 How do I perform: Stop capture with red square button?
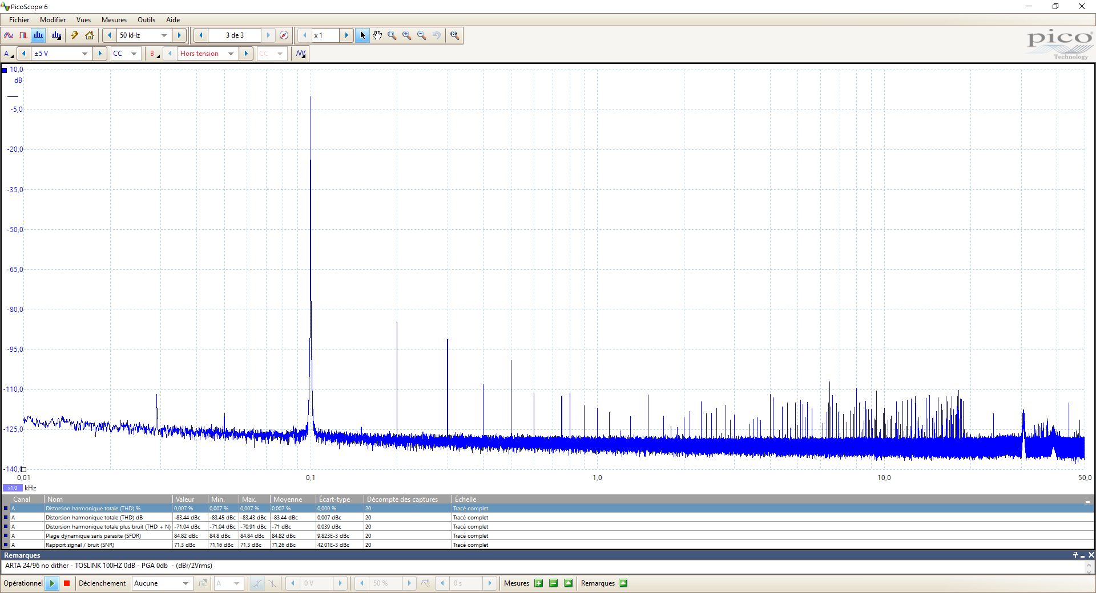coord(67,583)
